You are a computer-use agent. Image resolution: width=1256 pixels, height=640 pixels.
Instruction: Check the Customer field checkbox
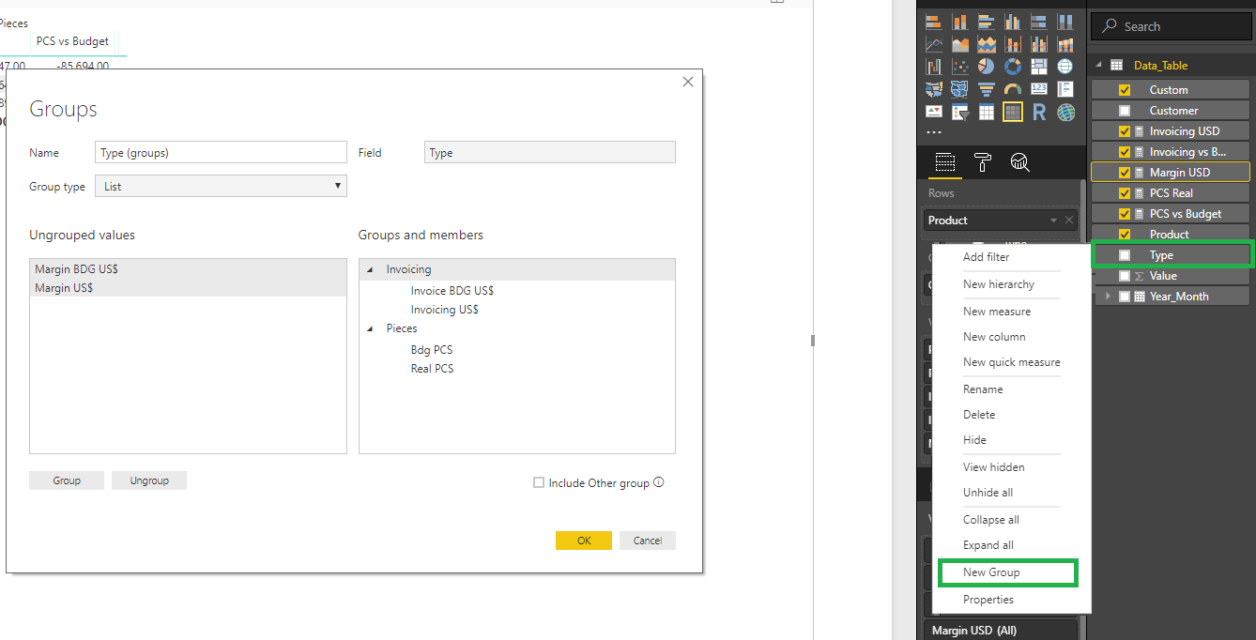(x=1125, y=111)
